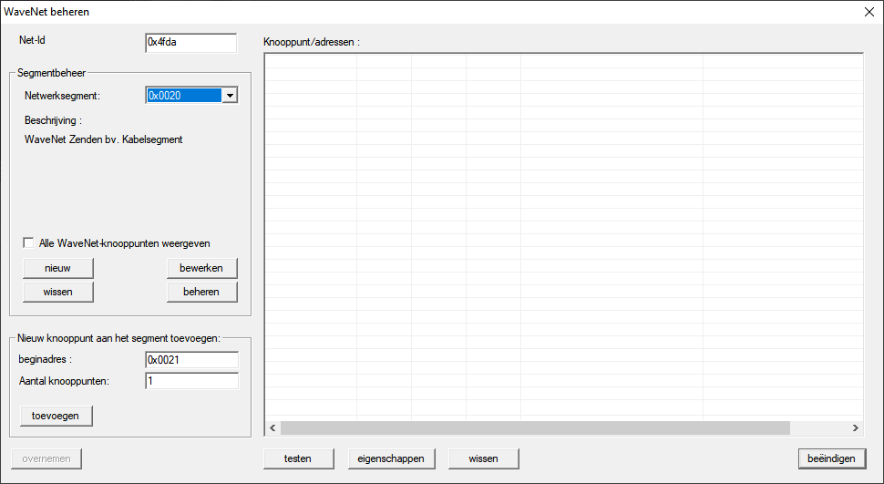Screen dimensions: 884x484
Task: Click the horizontal scrollbar thumb
Action: 534,427
